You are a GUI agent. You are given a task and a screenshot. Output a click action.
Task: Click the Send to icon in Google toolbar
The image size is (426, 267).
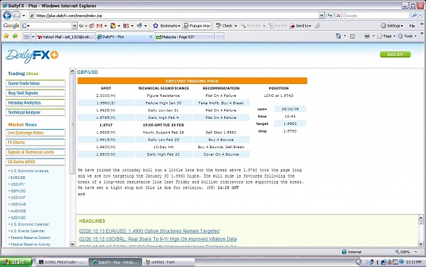pyautogui.click(x=292, y=26)
